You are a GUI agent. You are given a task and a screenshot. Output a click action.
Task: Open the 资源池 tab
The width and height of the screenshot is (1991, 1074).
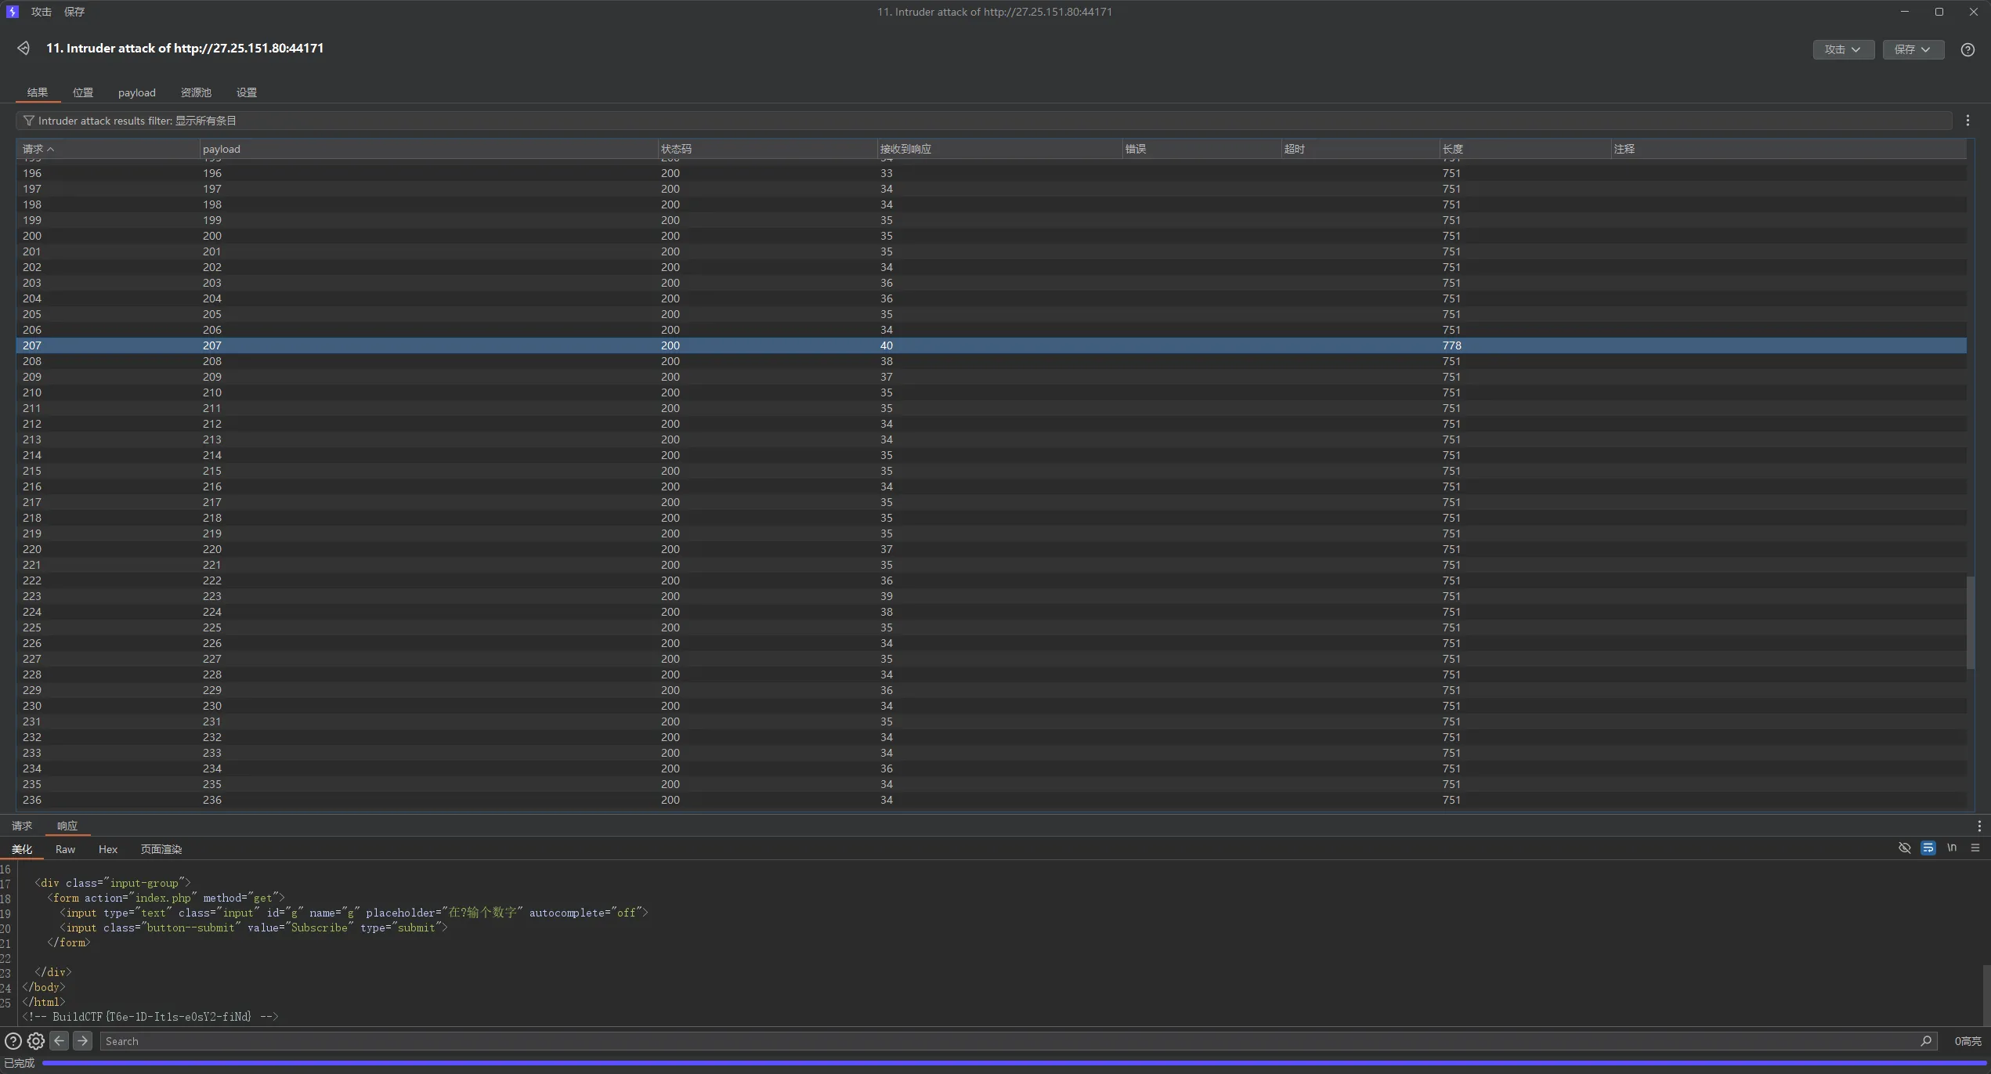tap(196, 92)
